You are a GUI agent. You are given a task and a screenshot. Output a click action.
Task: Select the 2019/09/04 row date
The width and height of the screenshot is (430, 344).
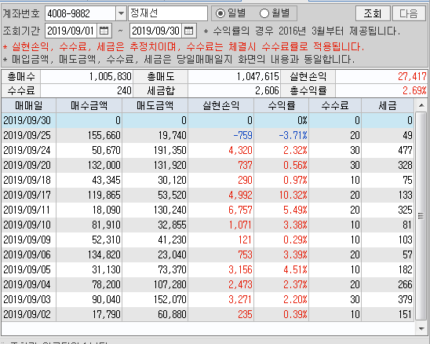[27, 284]
